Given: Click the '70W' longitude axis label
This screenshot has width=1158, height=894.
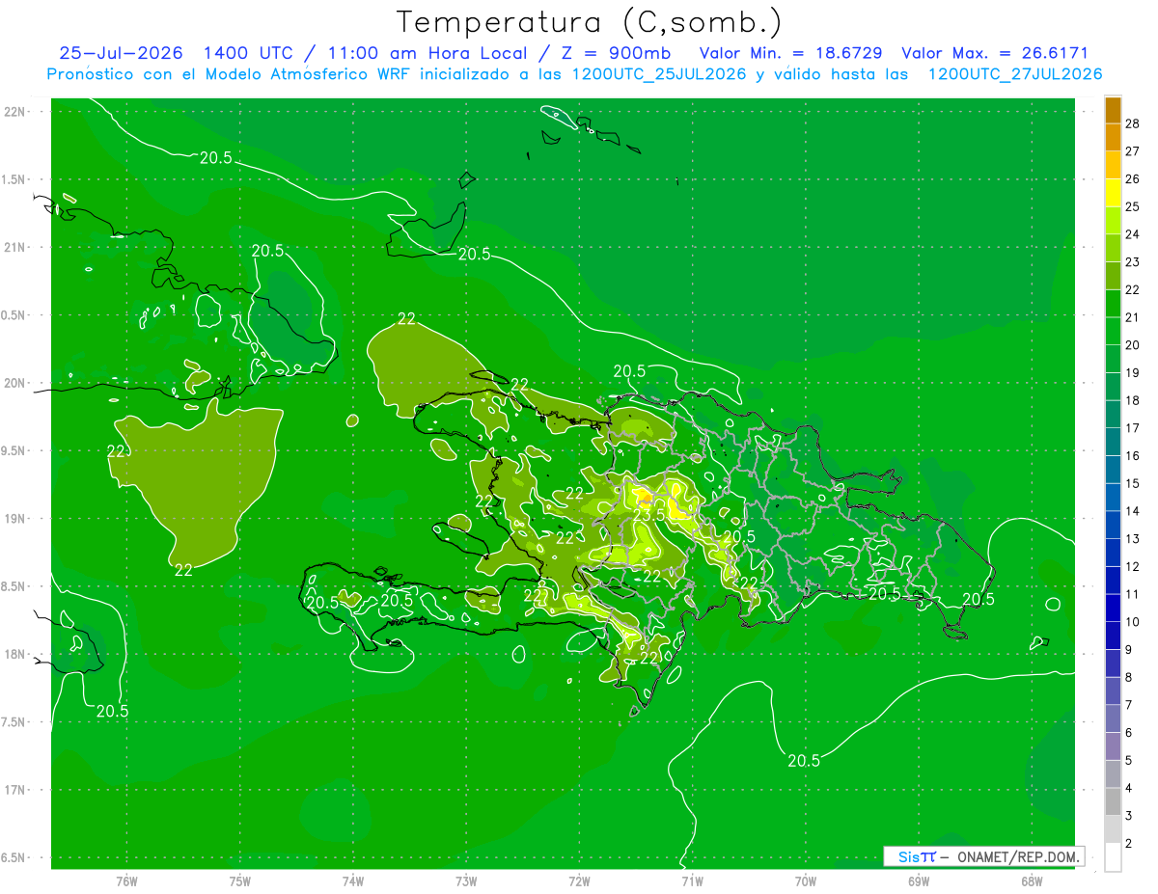Looking at the screenshot, I should coord(806,881).
